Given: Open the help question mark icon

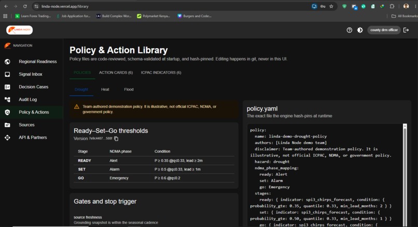Looking at the screenshot, I should [349, 30].
